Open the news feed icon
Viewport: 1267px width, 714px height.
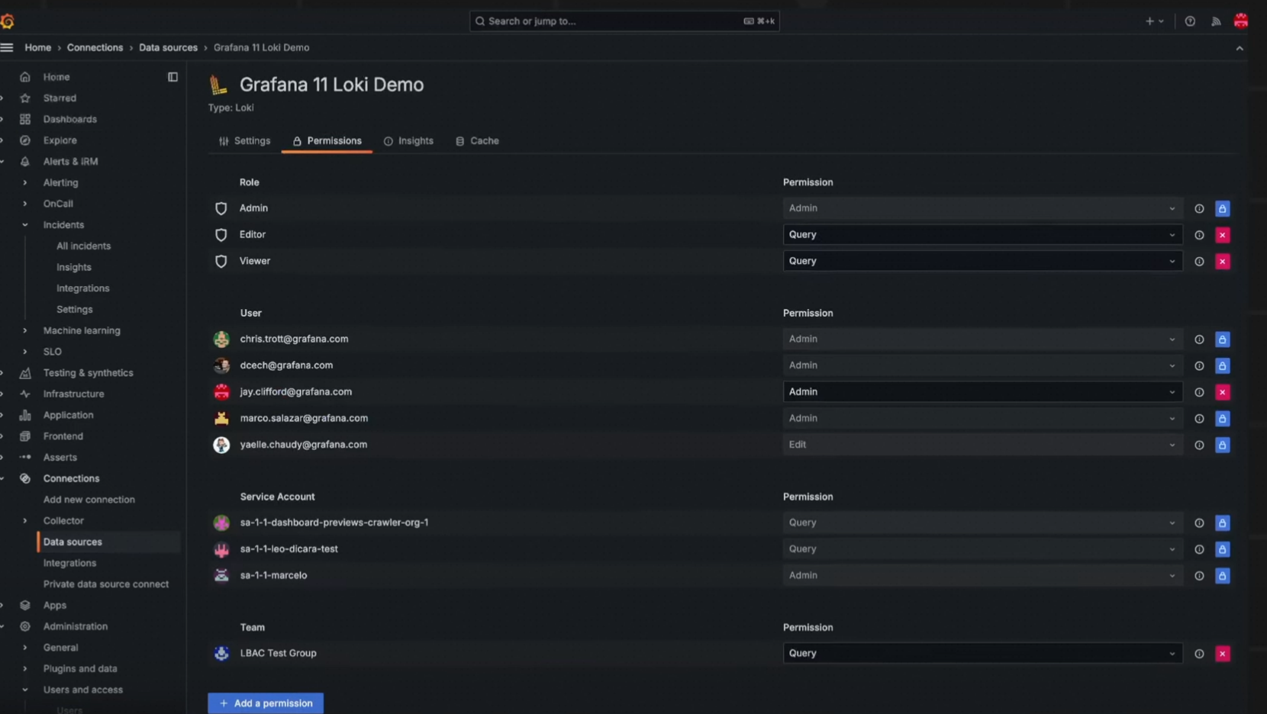[x=1216, y=21]
